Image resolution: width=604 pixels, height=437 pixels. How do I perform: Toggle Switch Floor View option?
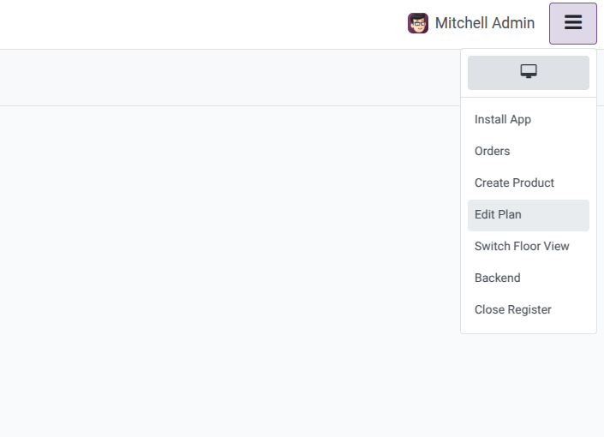click(x=522, y=246)
